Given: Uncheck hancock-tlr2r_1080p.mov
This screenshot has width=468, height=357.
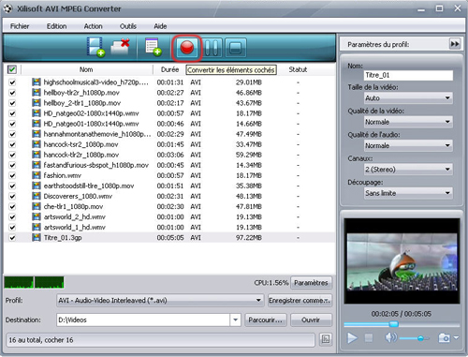Looking at the screenshot, I should click(12, 155).
